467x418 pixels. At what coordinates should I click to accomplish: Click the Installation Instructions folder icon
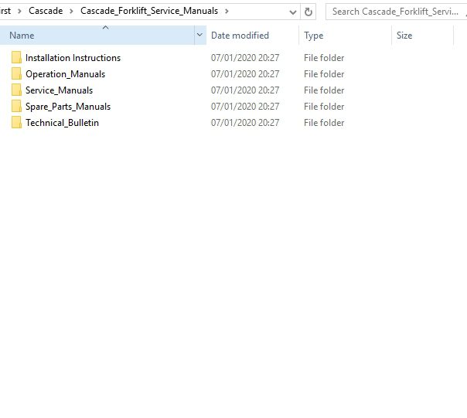tap(16, 57)
